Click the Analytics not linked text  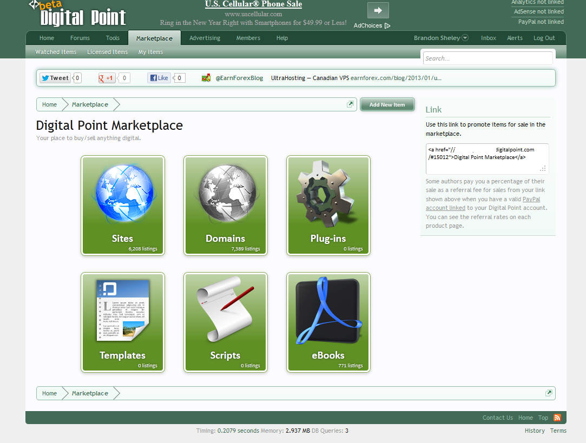click(x=537, y=2)
